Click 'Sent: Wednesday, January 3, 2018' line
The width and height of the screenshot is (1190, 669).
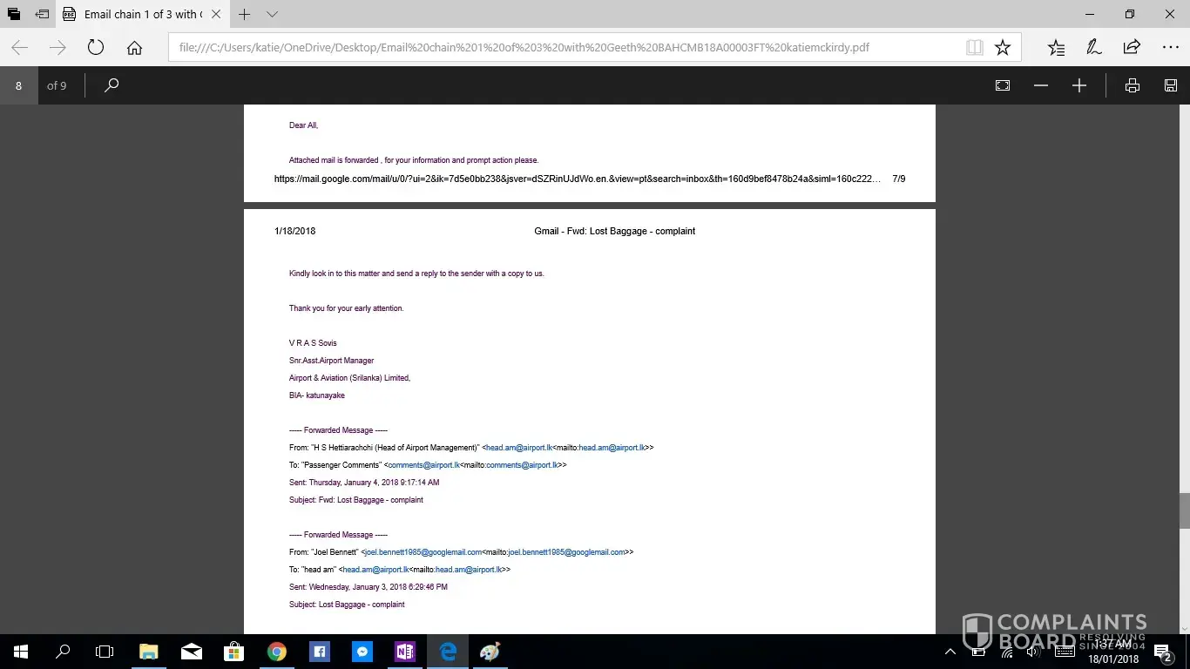click(x=368, y=587)
